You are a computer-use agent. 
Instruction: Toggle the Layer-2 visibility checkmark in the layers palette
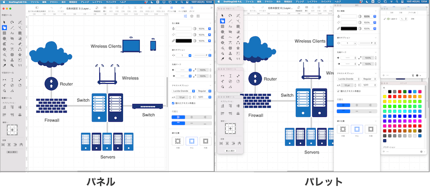384,19
